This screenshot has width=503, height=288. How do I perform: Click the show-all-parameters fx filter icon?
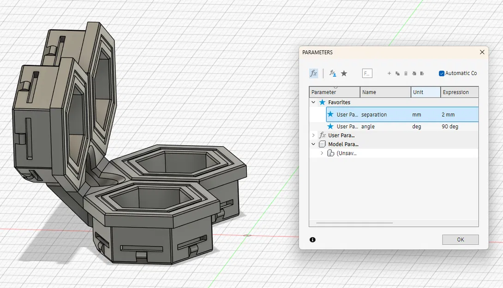coord(313,73)
